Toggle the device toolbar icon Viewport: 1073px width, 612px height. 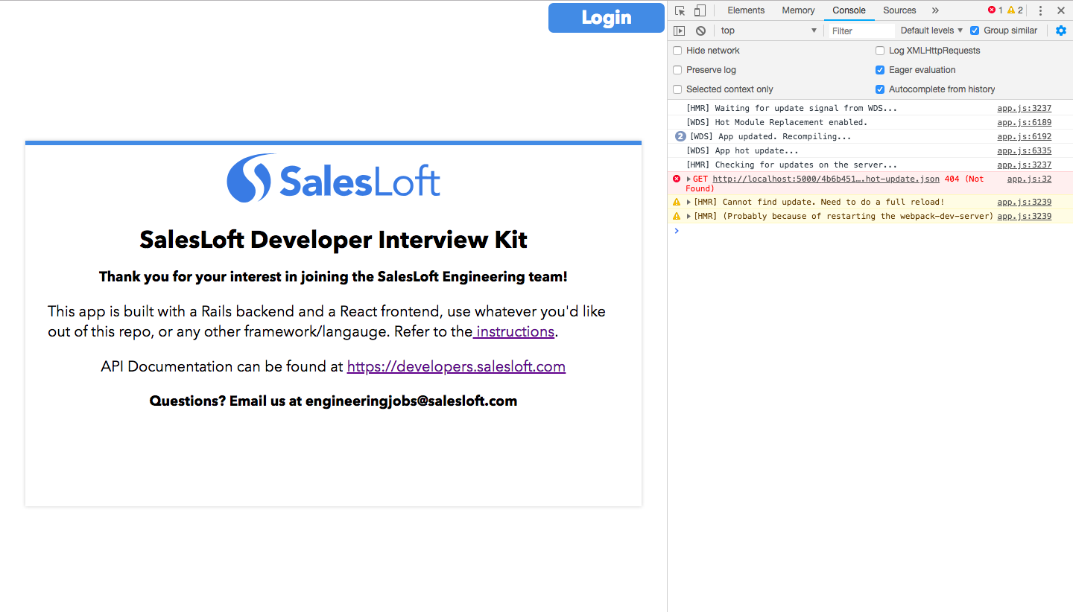[700, 10]
